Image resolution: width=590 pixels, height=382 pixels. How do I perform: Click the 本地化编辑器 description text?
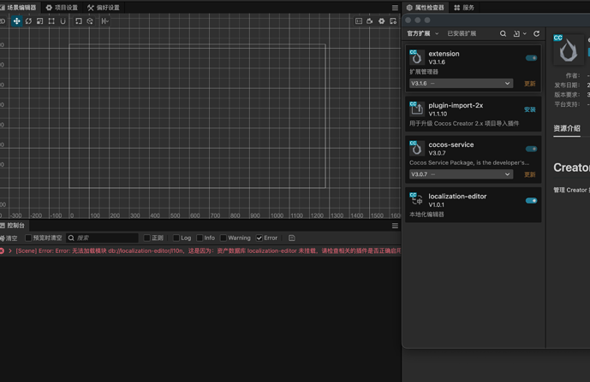tap(426, 215)
